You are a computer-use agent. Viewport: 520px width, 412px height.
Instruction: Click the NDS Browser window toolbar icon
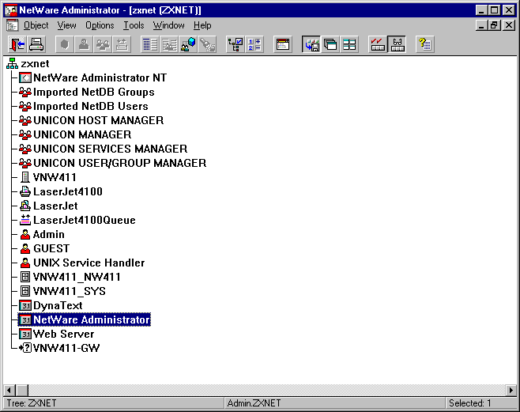[283, 44]
